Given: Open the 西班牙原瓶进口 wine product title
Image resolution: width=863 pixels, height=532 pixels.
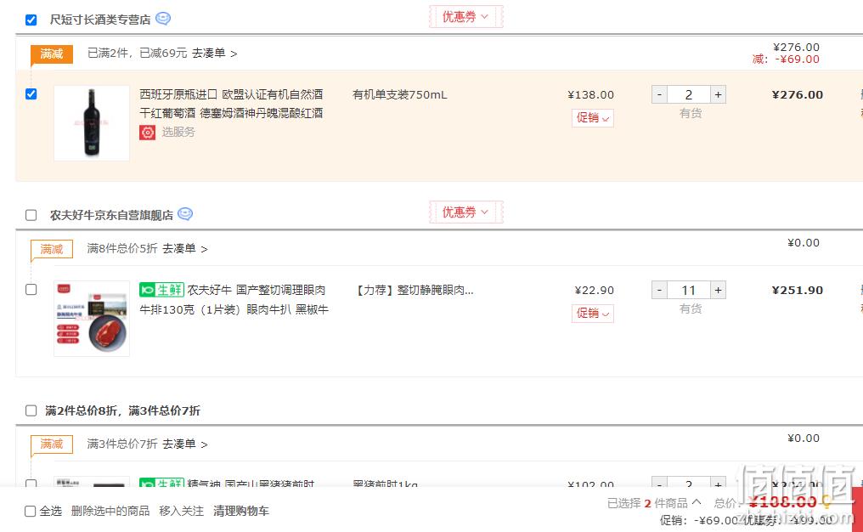Looking at the screenshot, I should (x=231, y=104).
